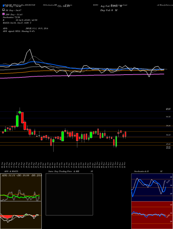
Task: Open the empty Intra Day Trading Price panel
Action: click(69, 194)
